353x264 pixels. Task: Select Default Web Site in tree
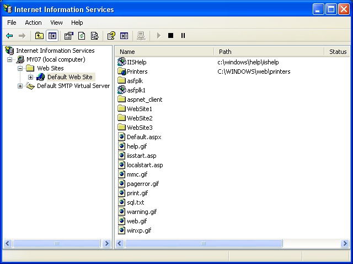70,77
